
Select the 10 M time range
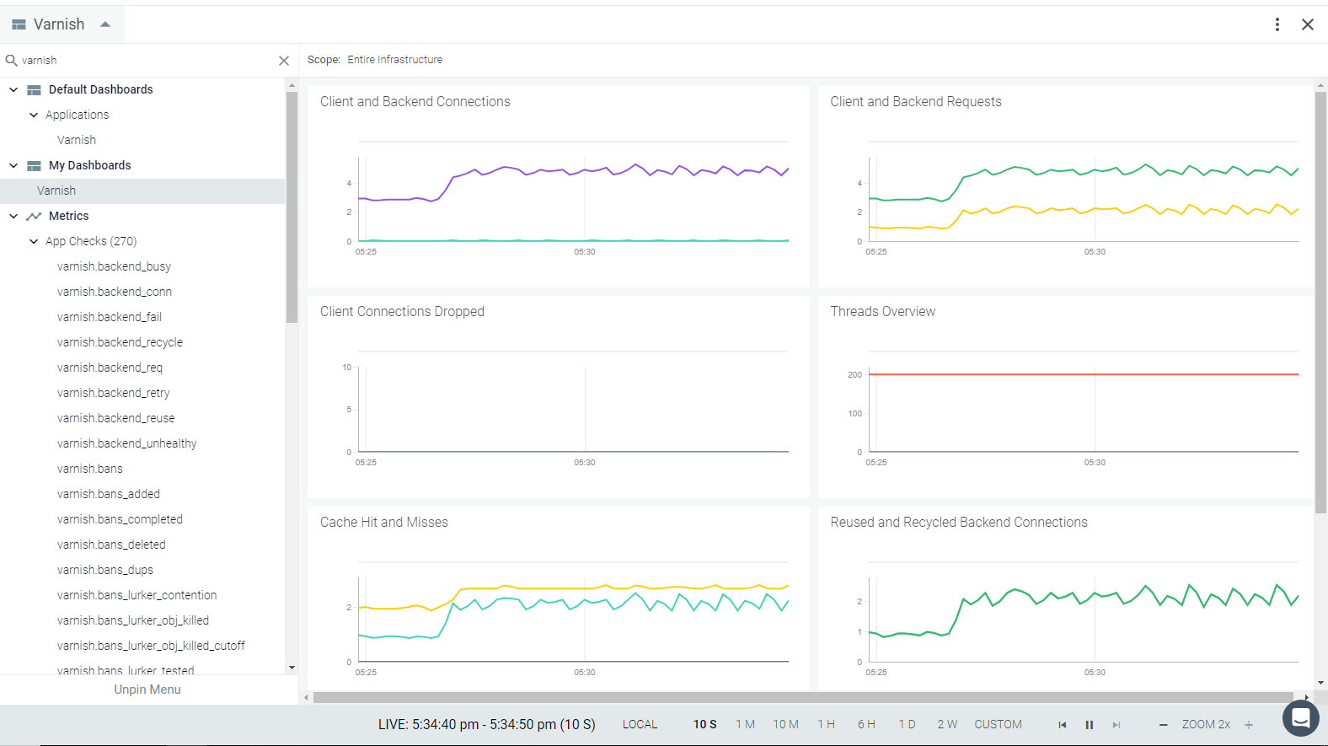[786, 725]
